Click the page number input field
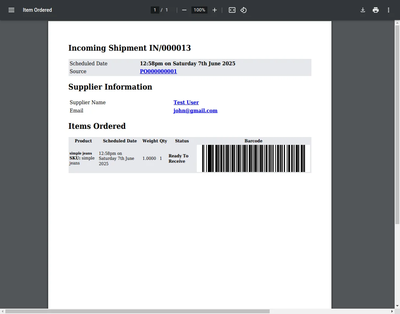Screen dimensions: 400x314 pyautogui.click(x=155, y=10)
